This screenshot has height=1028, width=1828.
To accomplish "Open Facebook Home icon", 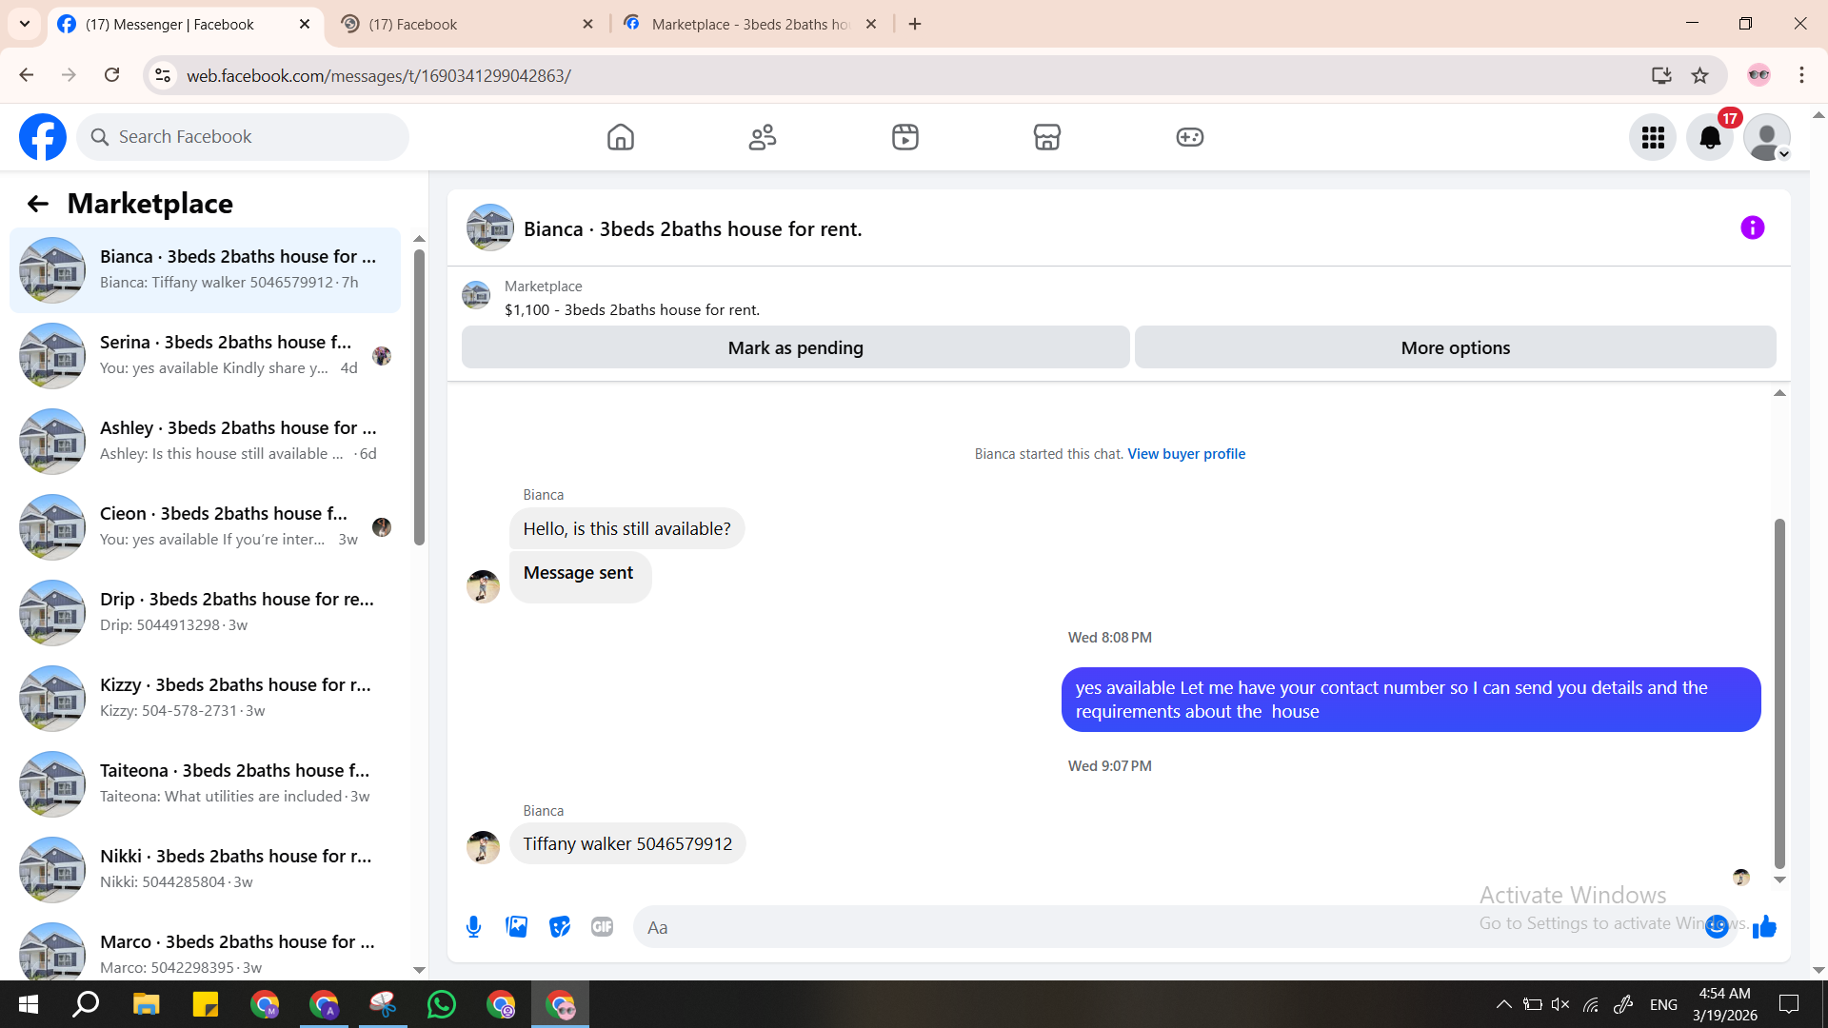I will point(620,137).
